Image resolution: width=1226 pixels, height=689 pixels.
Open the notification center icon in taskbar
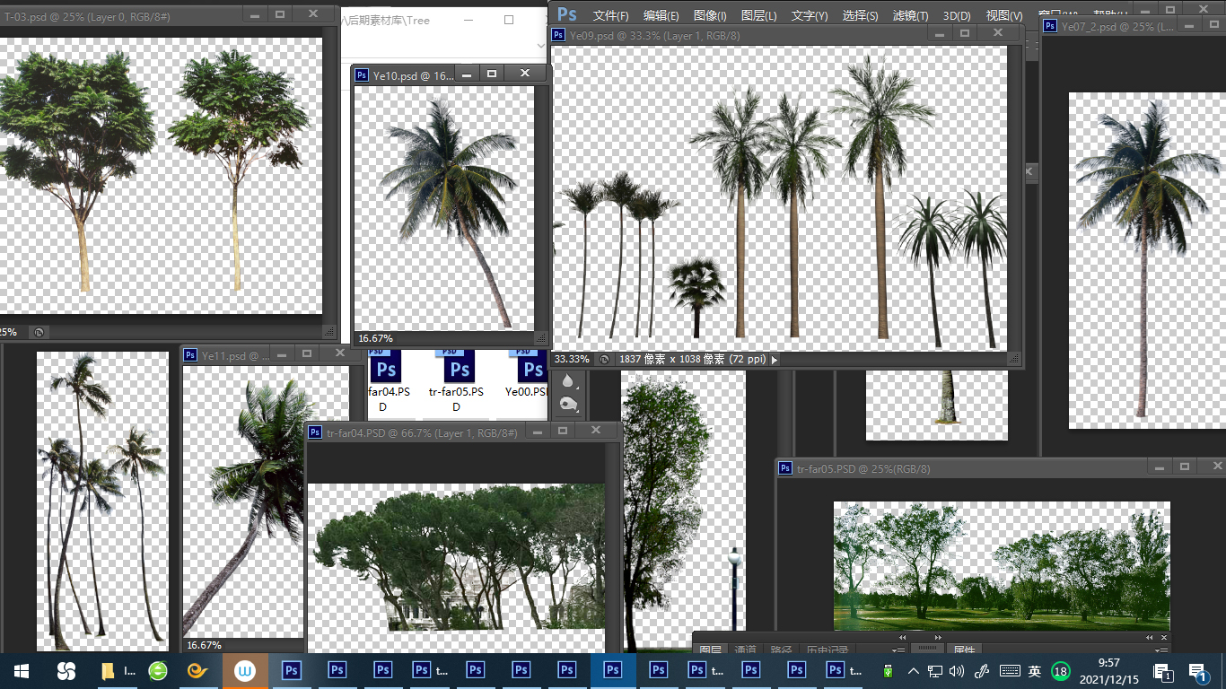click(x=1196, y=670)
